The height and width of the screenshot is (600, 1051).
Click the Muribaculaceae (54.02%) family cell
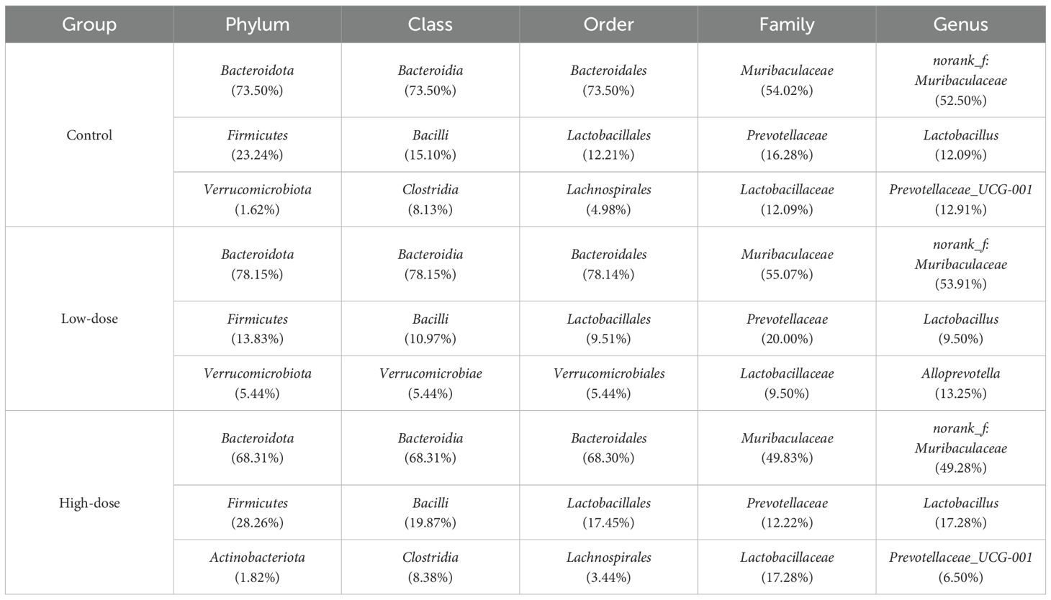click(787, 81)
